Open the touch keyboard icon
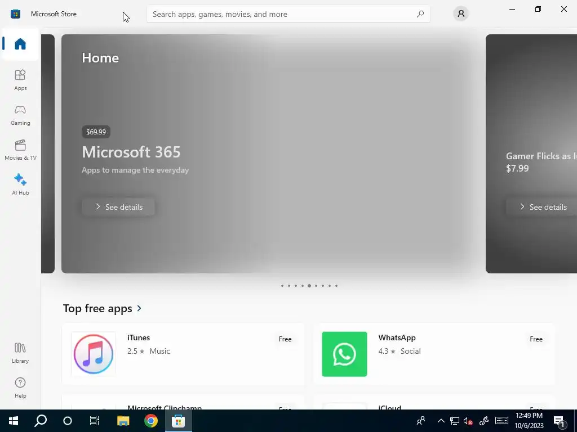577x432 pixels. [x=501, y=421]
